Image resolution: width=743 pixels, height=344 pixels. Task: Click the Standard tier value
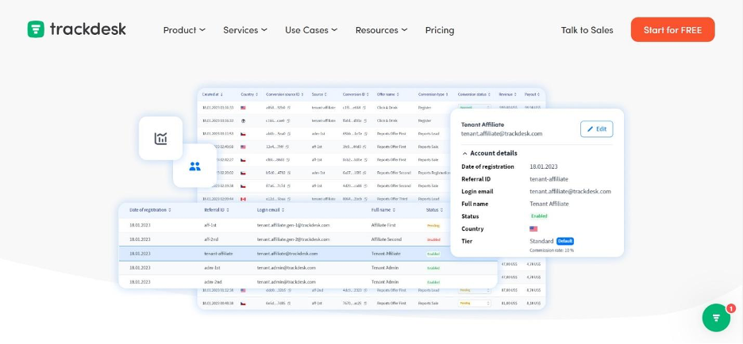point(541,241)
